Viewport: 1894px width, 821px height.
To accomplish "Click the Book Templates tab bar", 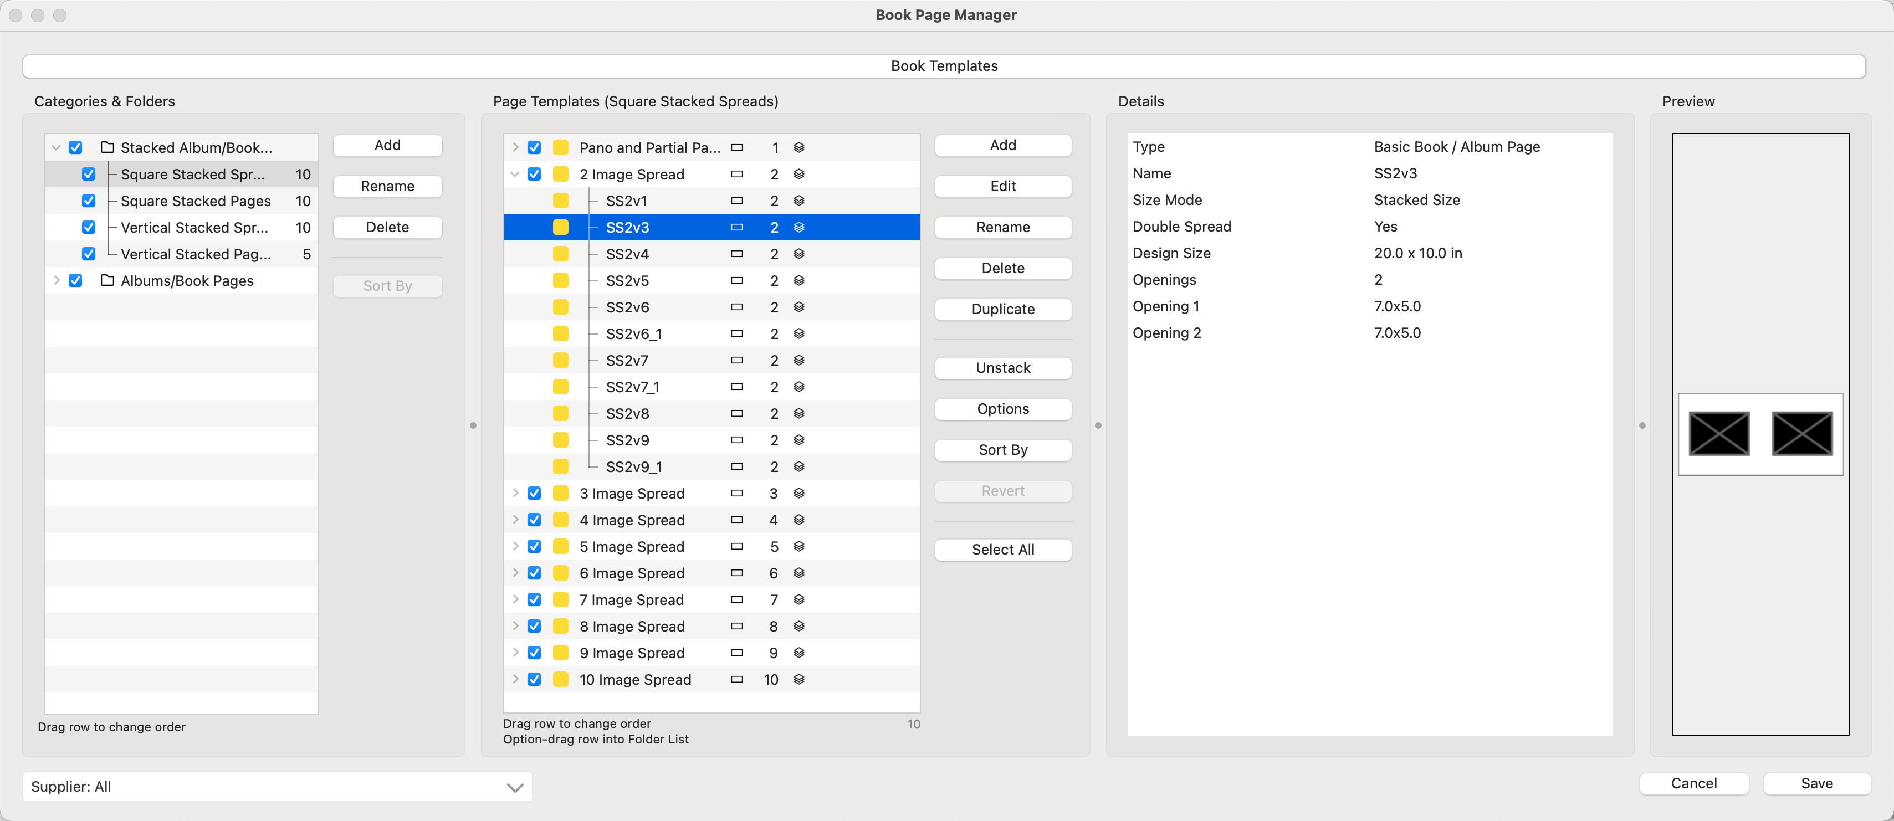I will (944, 66).
